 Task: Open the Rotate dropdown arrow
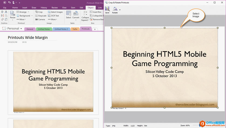tap(120, 10)
